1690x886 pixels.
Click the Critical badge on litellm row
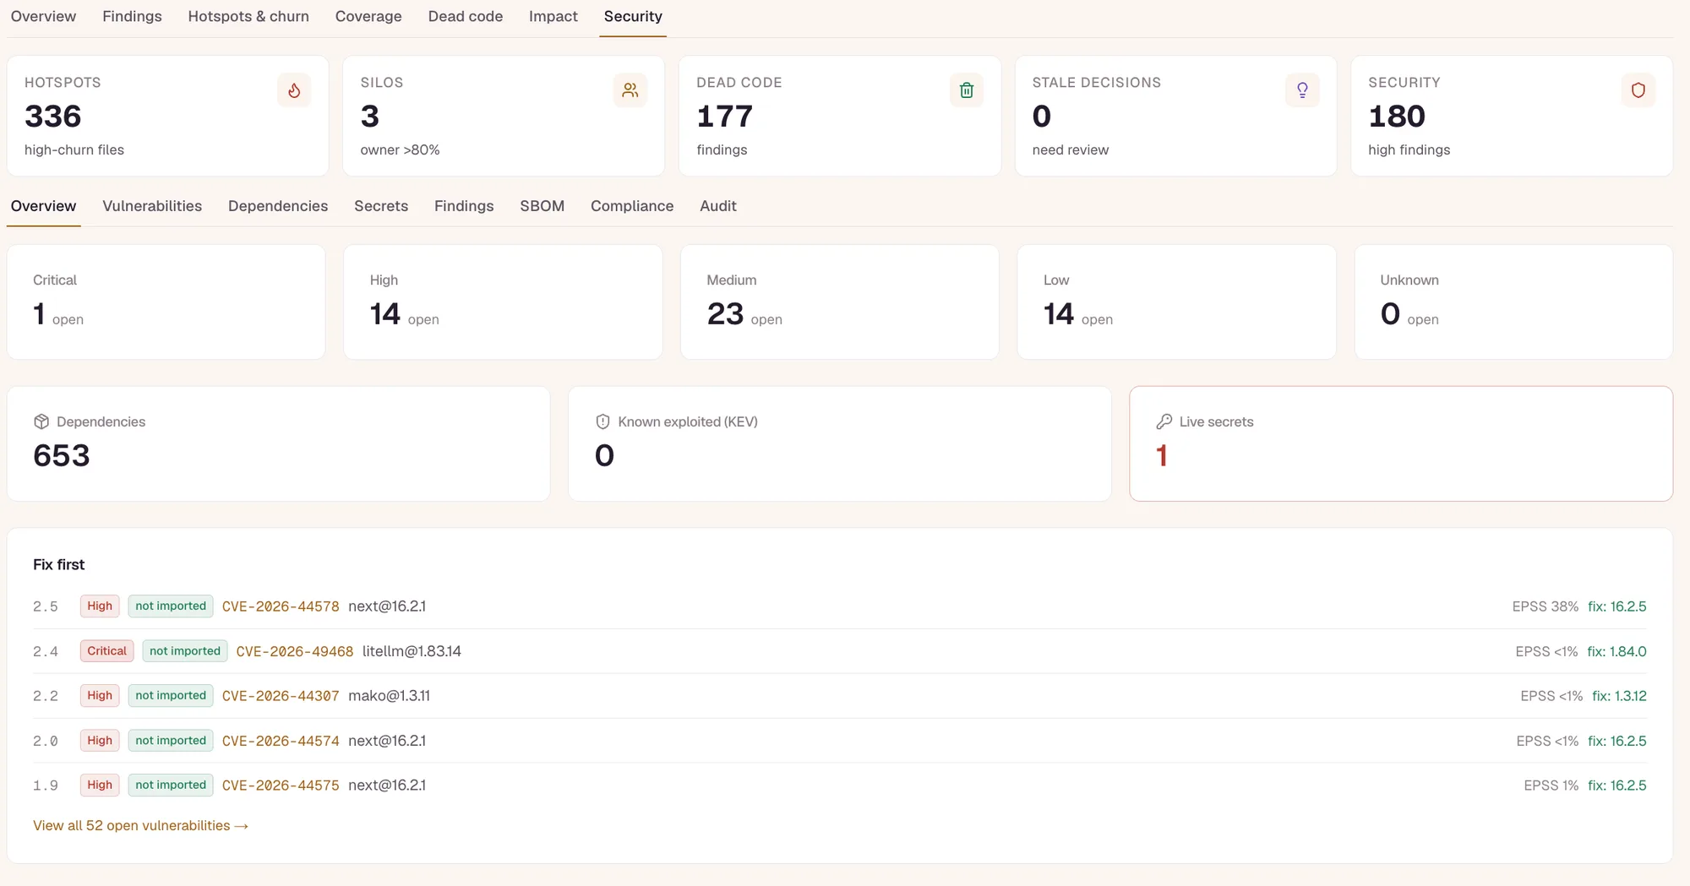[x=106, y=651]
